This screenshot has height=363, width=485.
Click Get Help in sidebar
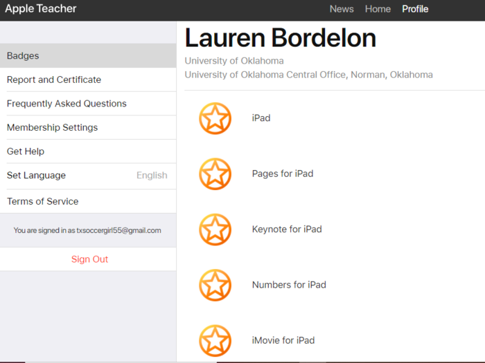[26, 151]
